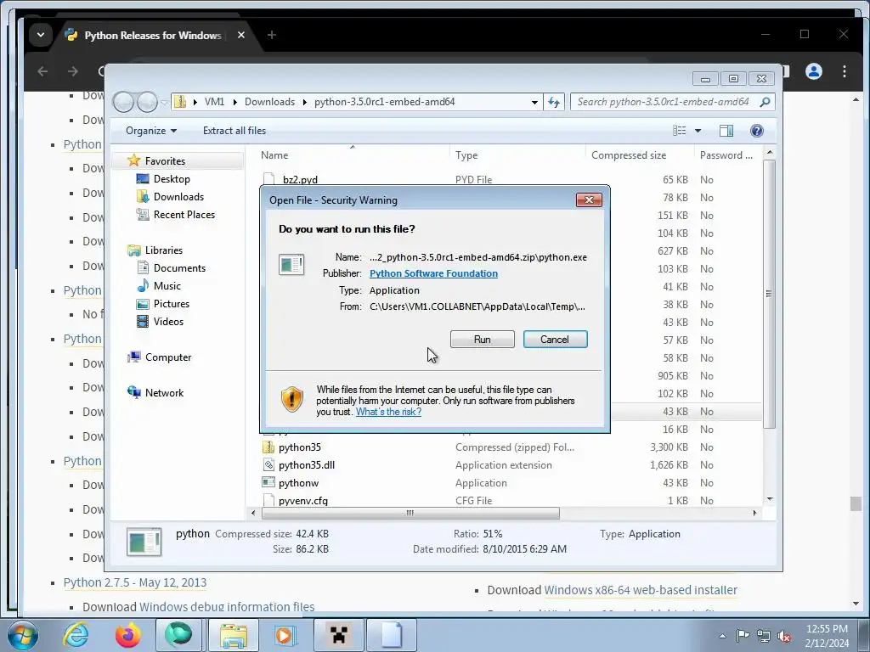Expand the arrow after the Downloads breadcrumb

pyautogui.click(x=305, y=102)
